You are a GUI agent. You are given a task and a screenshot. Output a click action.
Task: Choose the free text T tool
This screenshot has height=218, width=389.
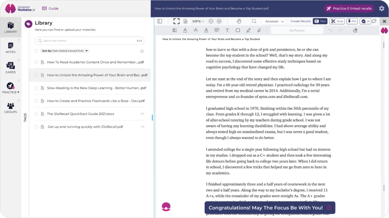pyautogui.click(x=227, y=30)
